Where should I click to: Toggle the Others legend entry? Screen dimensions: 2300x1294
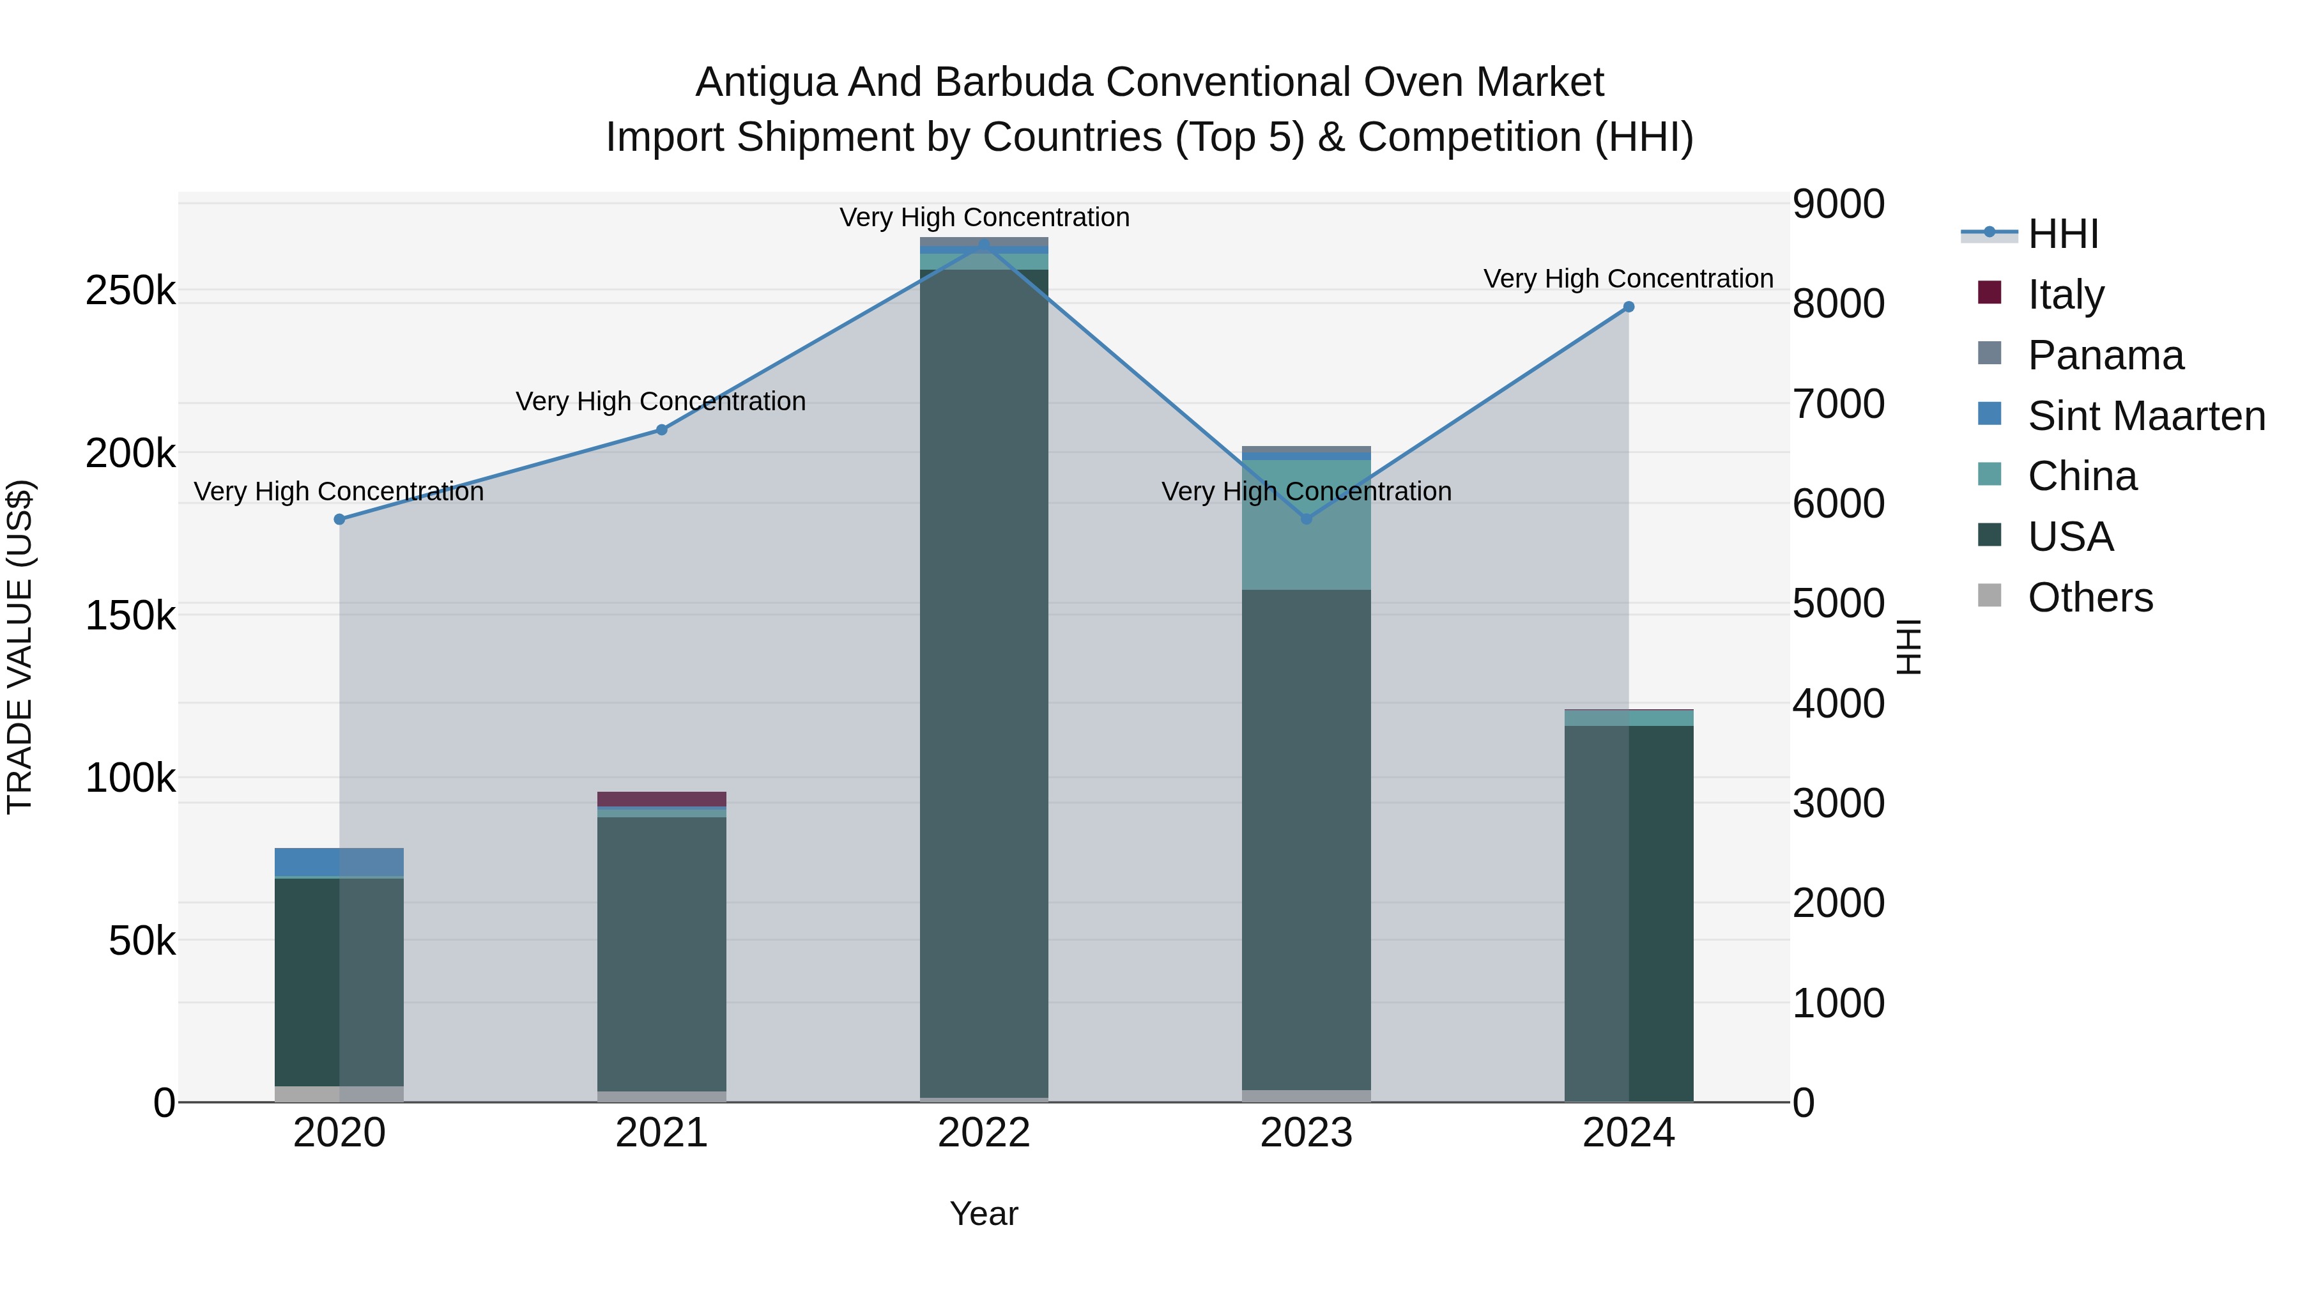point(2065,597)
